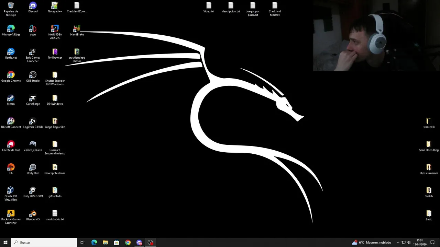The height and width of the screenshot is (247, 440).
Task: Open the Windows Start menu
Action: 5,243
